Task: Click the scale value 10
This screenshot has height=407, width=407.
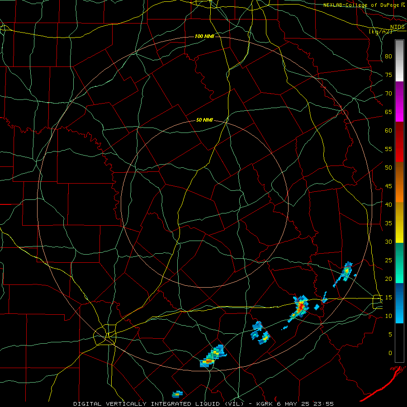Action: (x=388, y=316)
